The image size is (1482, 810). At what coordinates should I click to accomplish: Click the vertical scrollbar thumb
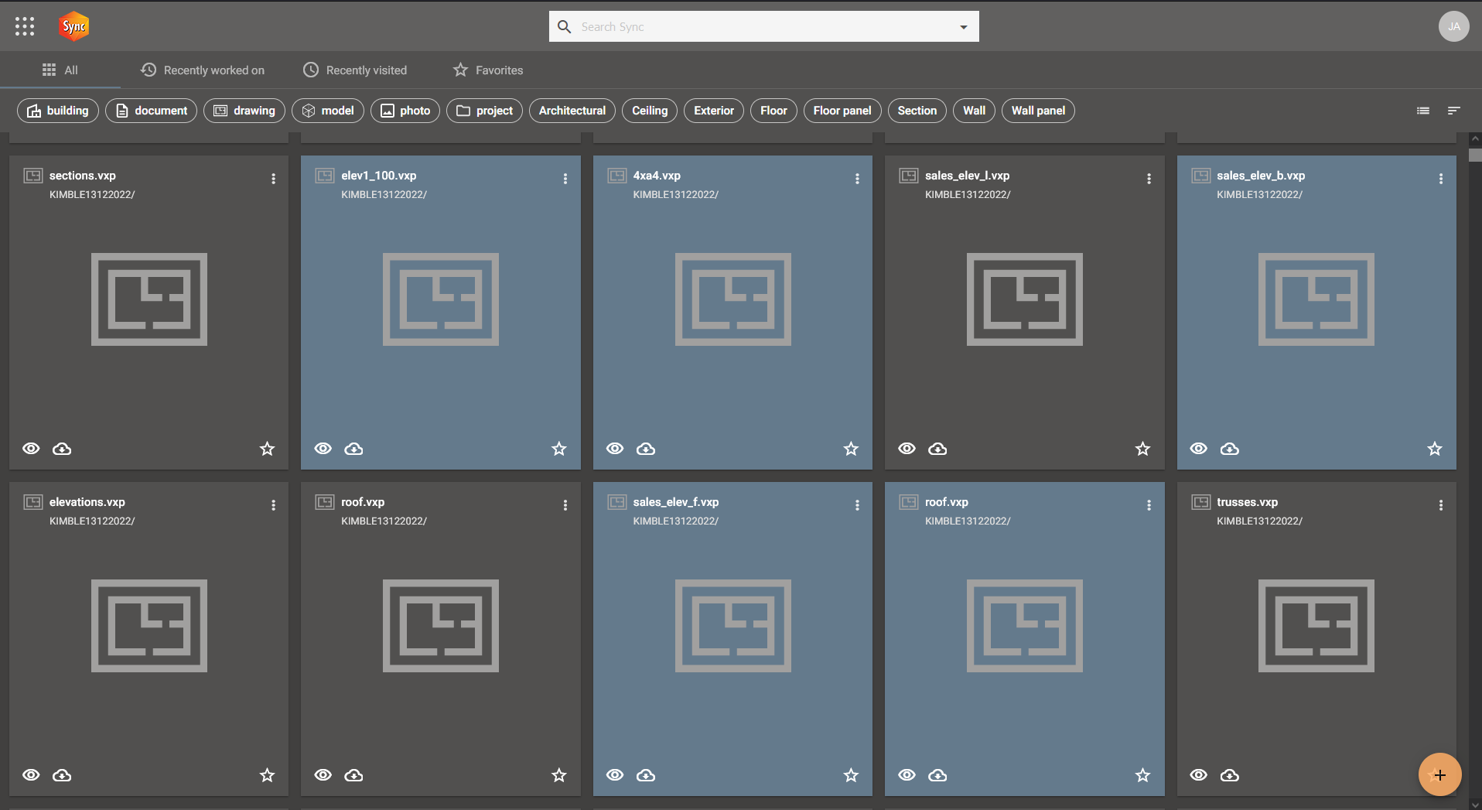pos(1475,155)
